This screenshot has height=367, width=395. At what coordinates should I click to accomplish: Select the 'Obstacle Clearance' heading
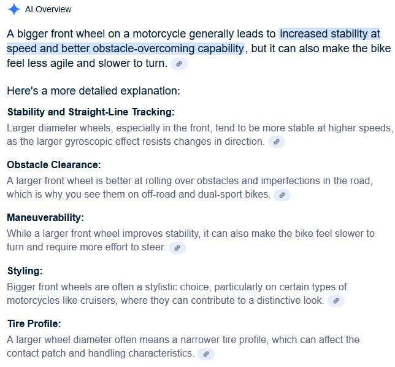[x=54, y=164]
